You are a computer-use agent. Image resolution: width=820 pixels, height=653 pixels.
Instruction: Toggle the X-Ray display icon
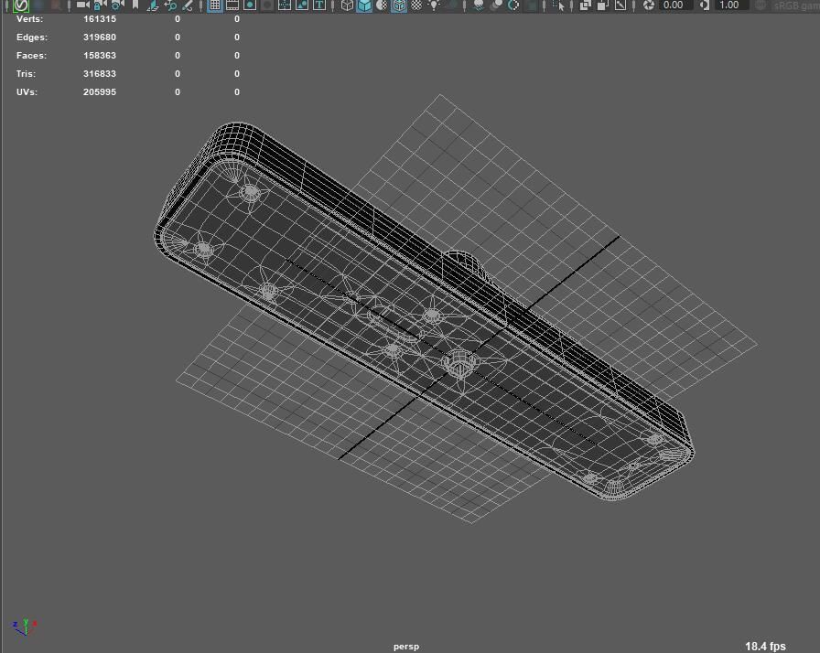585,5
